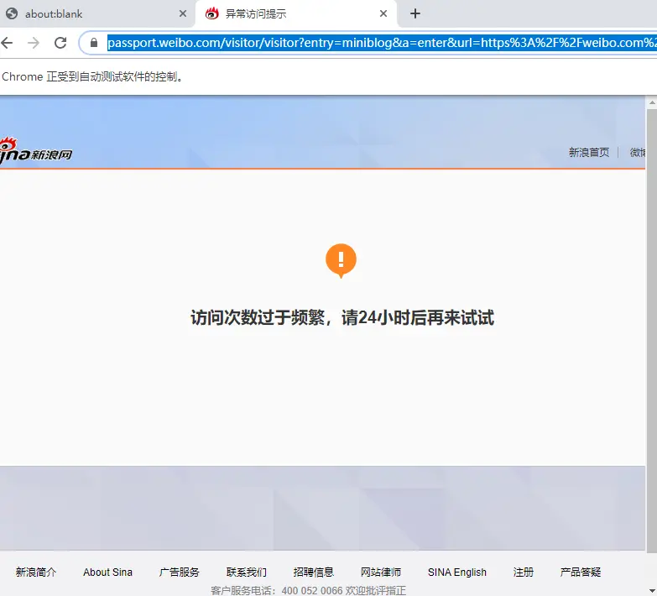Open the 联系我们 footer link

coord(247,572)
